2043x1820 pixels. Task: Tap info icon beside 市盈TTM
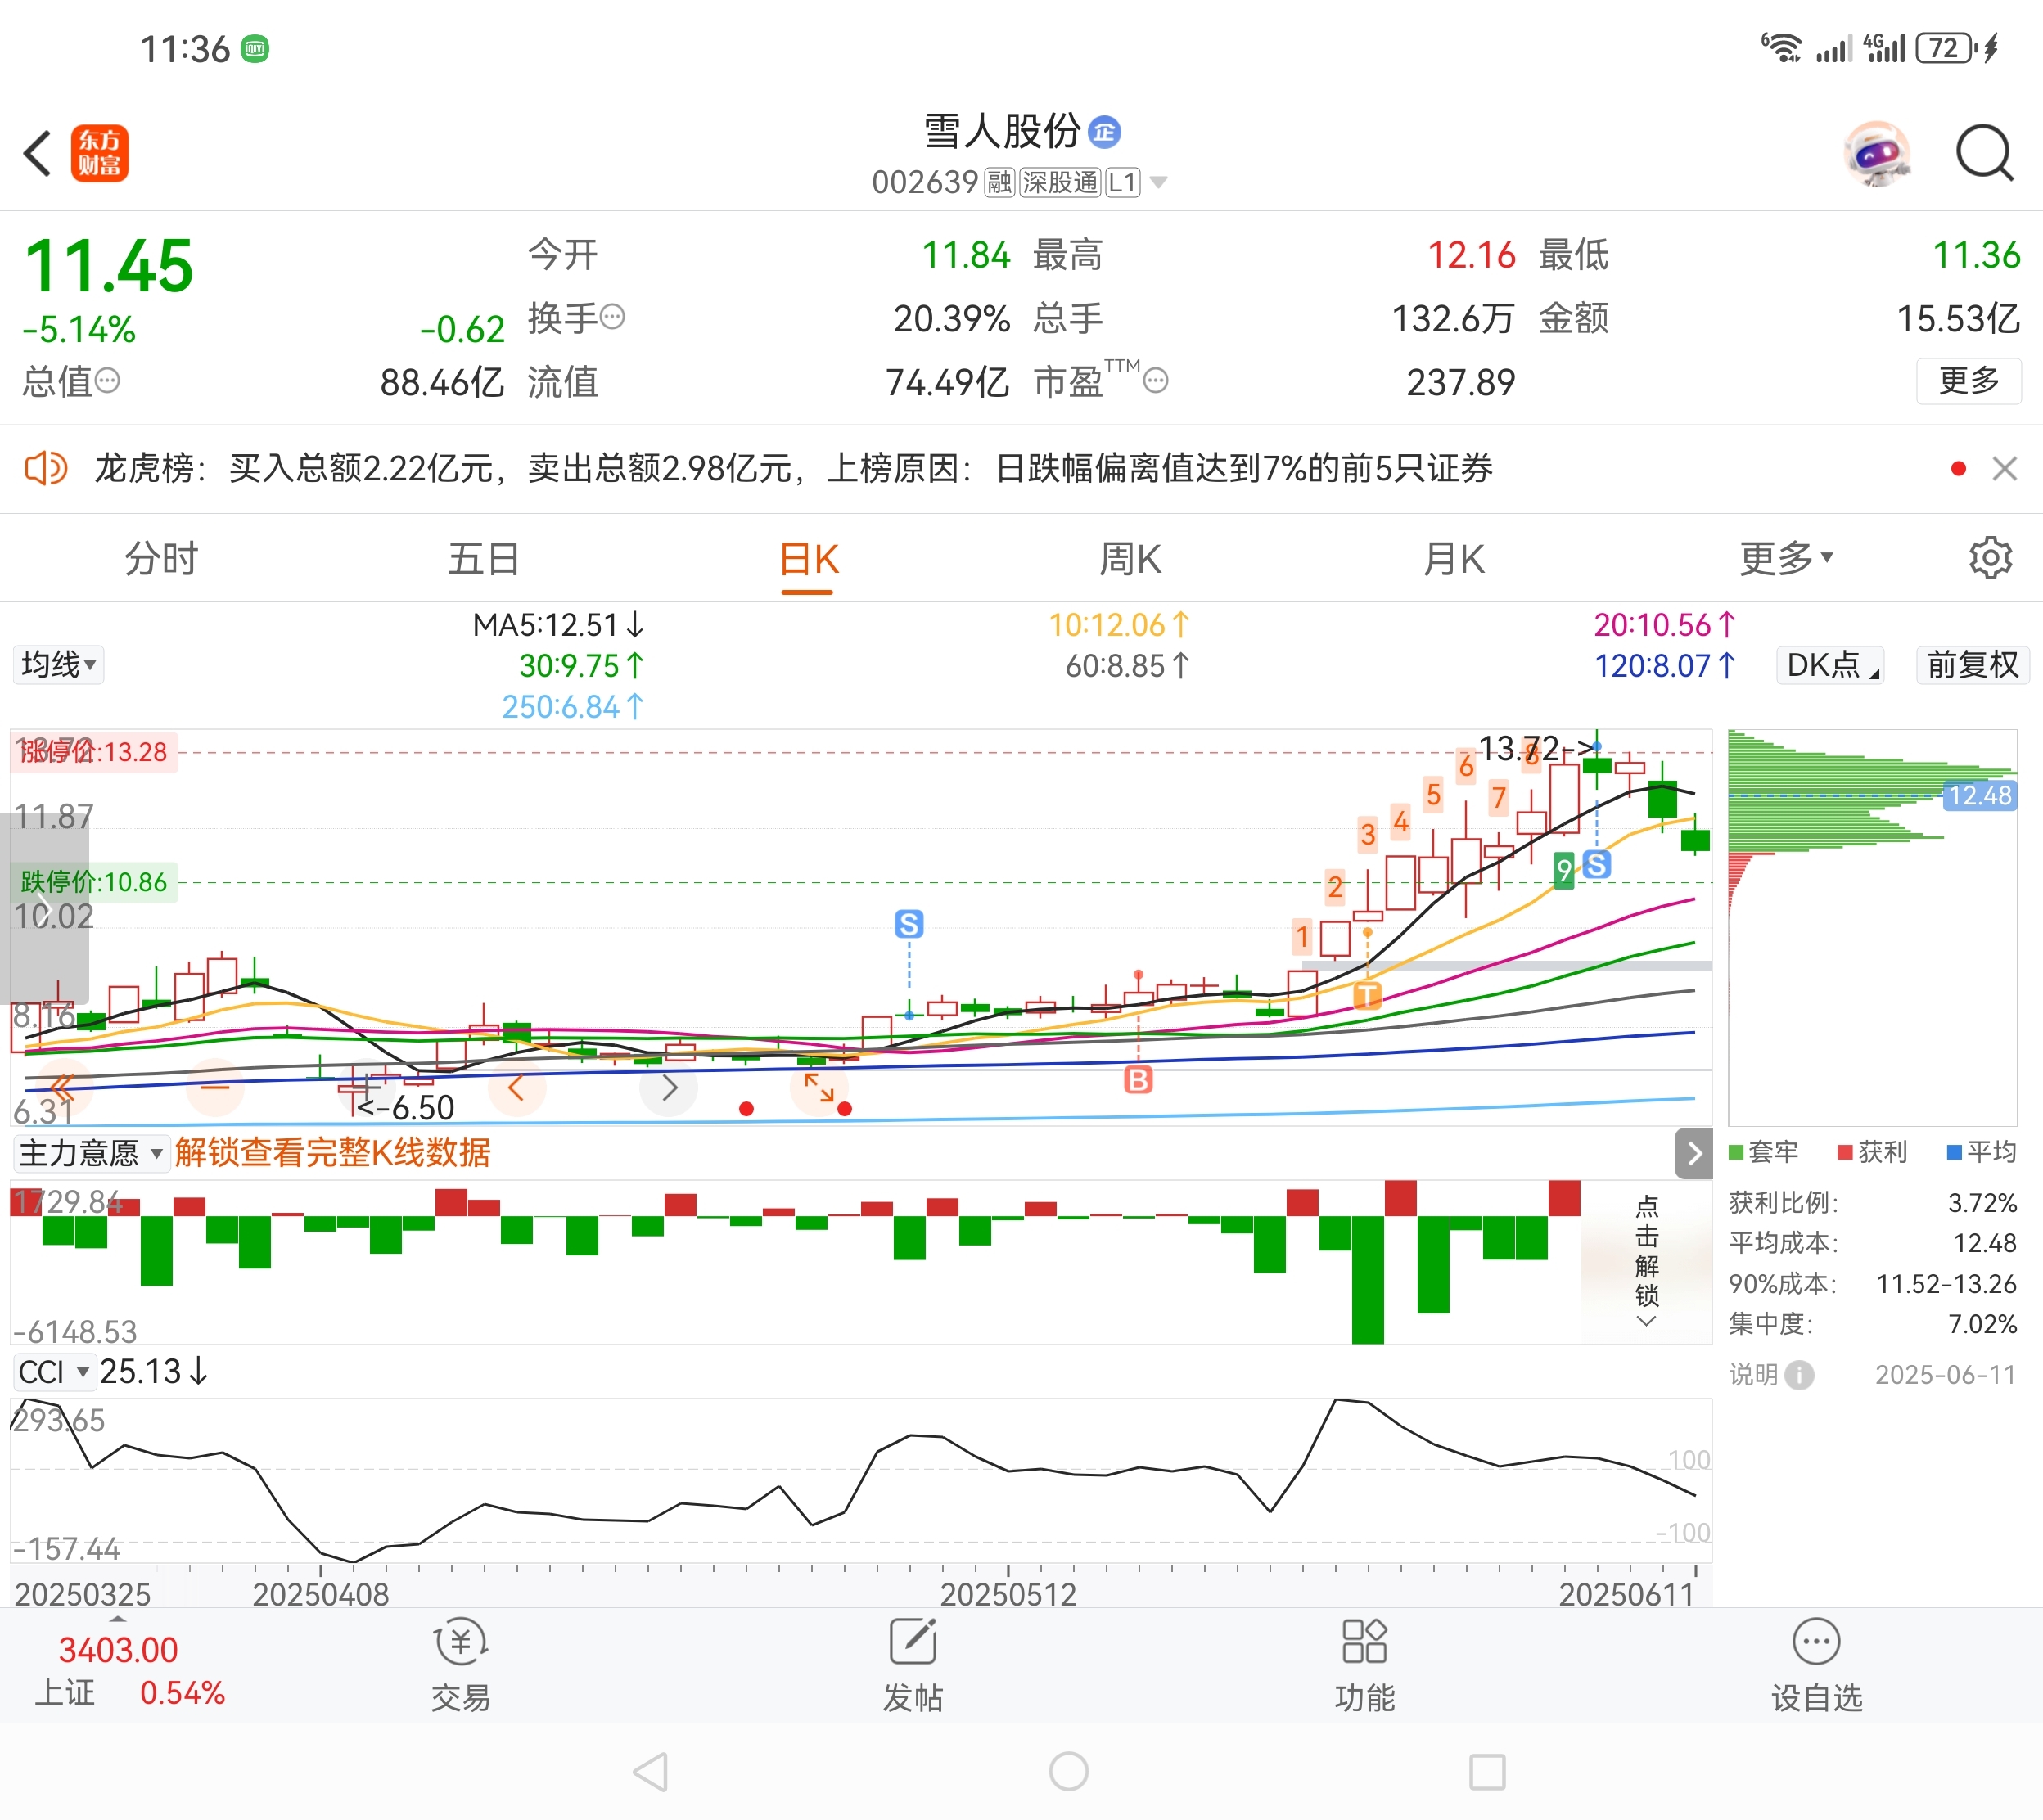[1155, 380]
